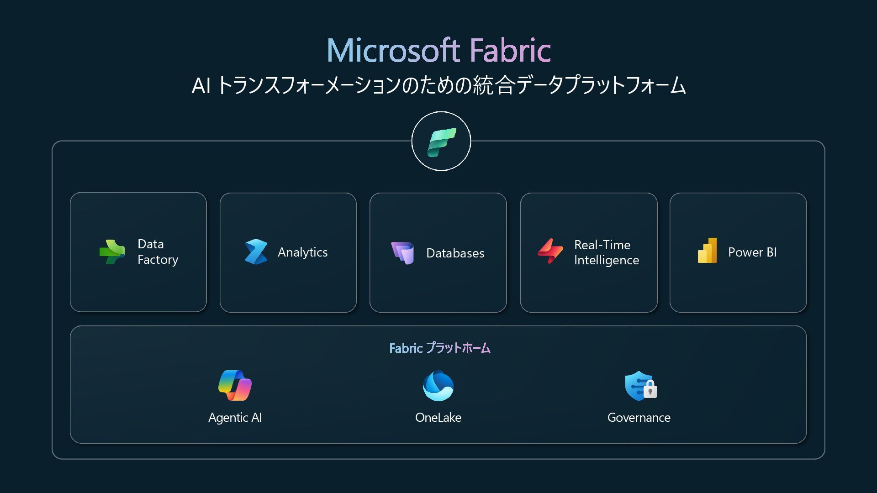
Task: Click the Agentic AI label
Action: pyautogui.click(x=235, y=417)
